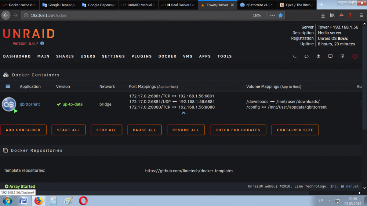This screenshot has height=206, width=367.
Task: Open the qbittorrent container link
Action: point(30,104)
